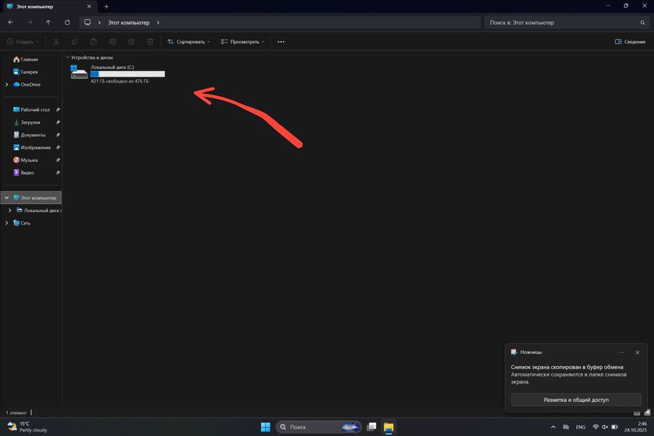Click the computer icon in address bar
The height and width of the screenshot is (436, 654).
point(88,22)
